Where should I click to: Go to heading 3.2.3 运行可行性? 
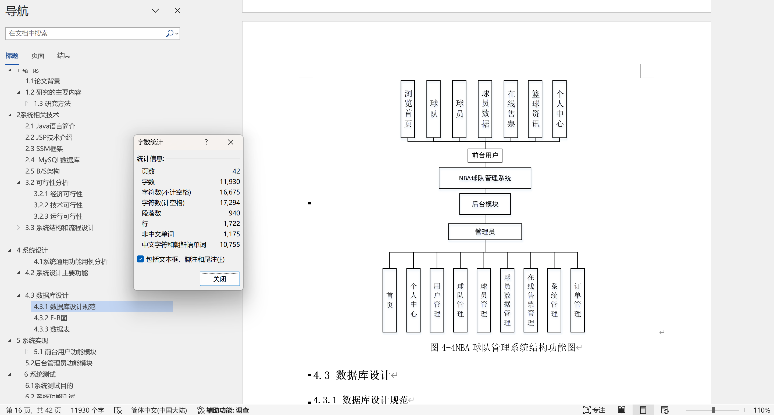58,216
